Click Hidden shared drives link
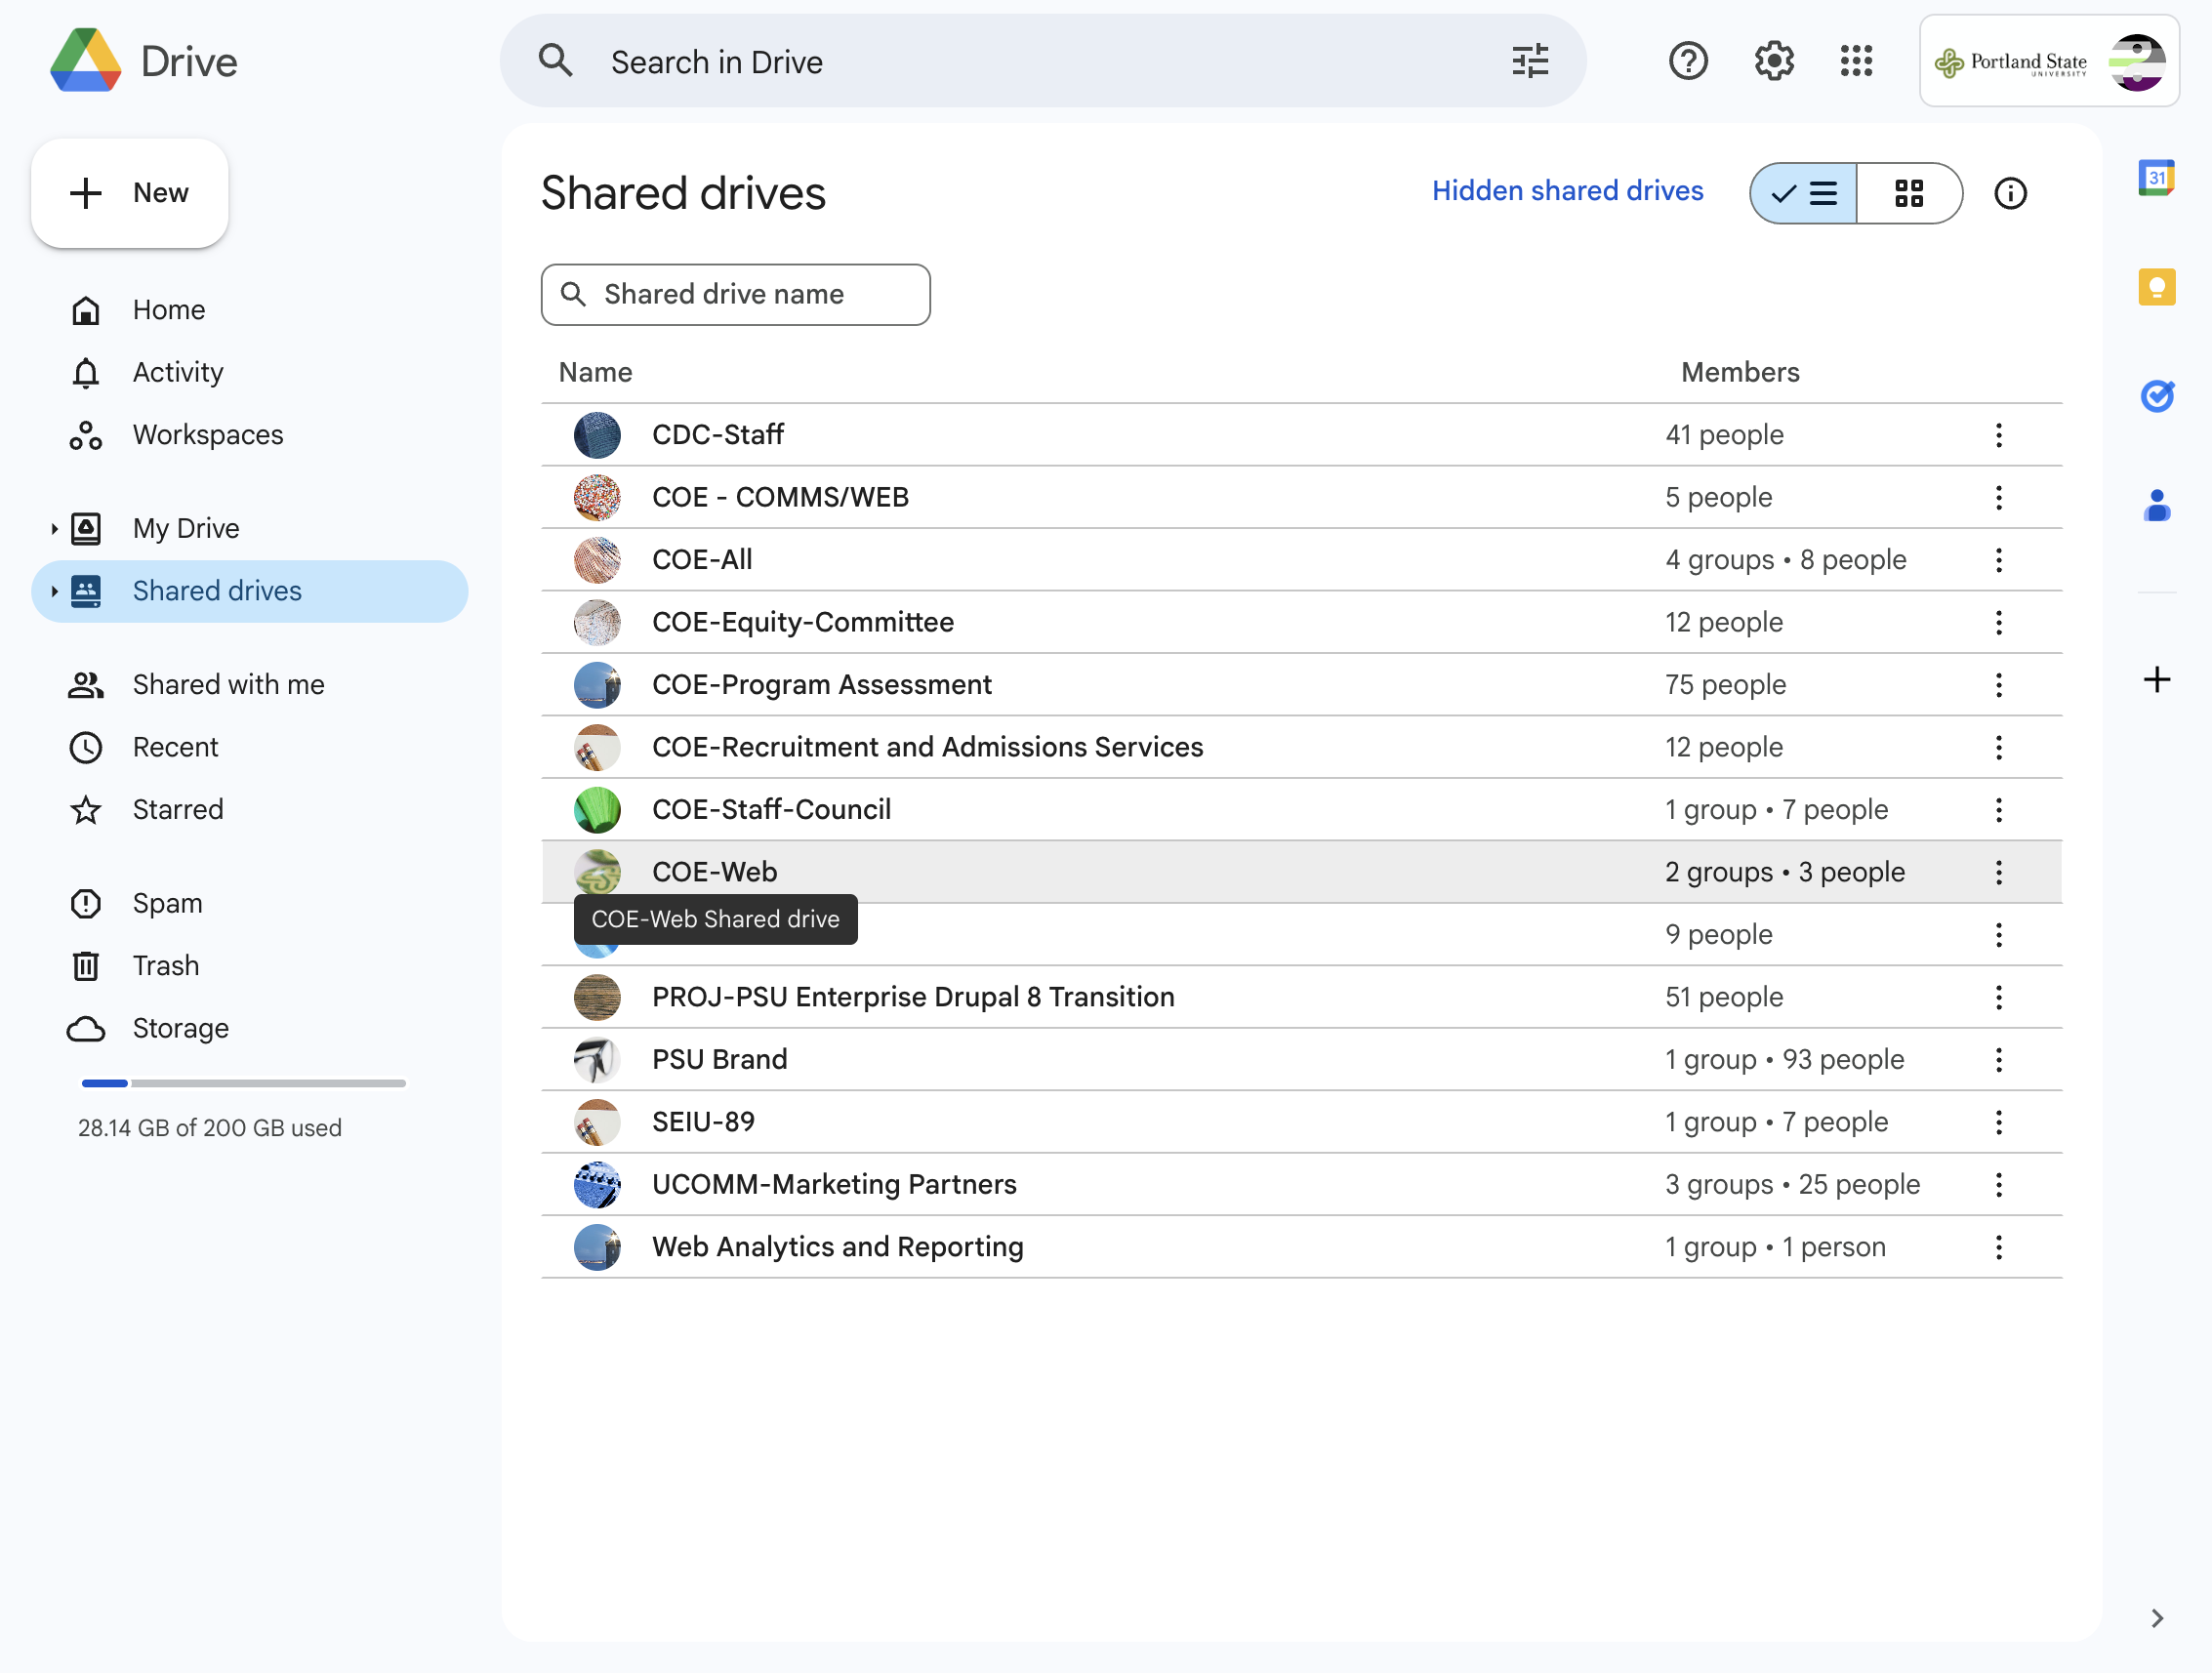 (x=1567, y=191)
